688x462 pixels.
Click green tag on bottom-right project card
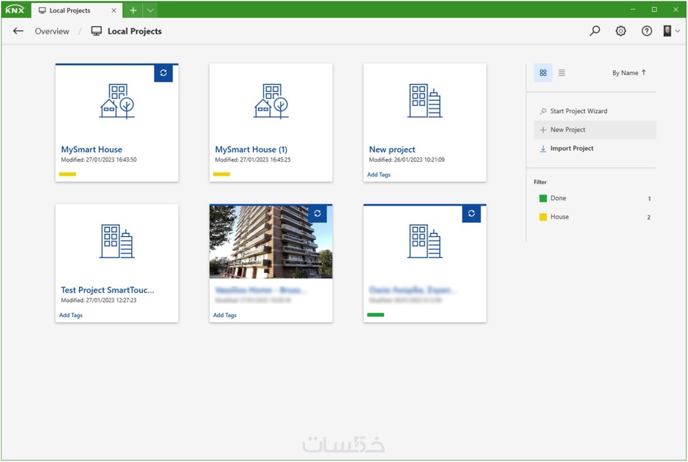[x=376, y=315]
